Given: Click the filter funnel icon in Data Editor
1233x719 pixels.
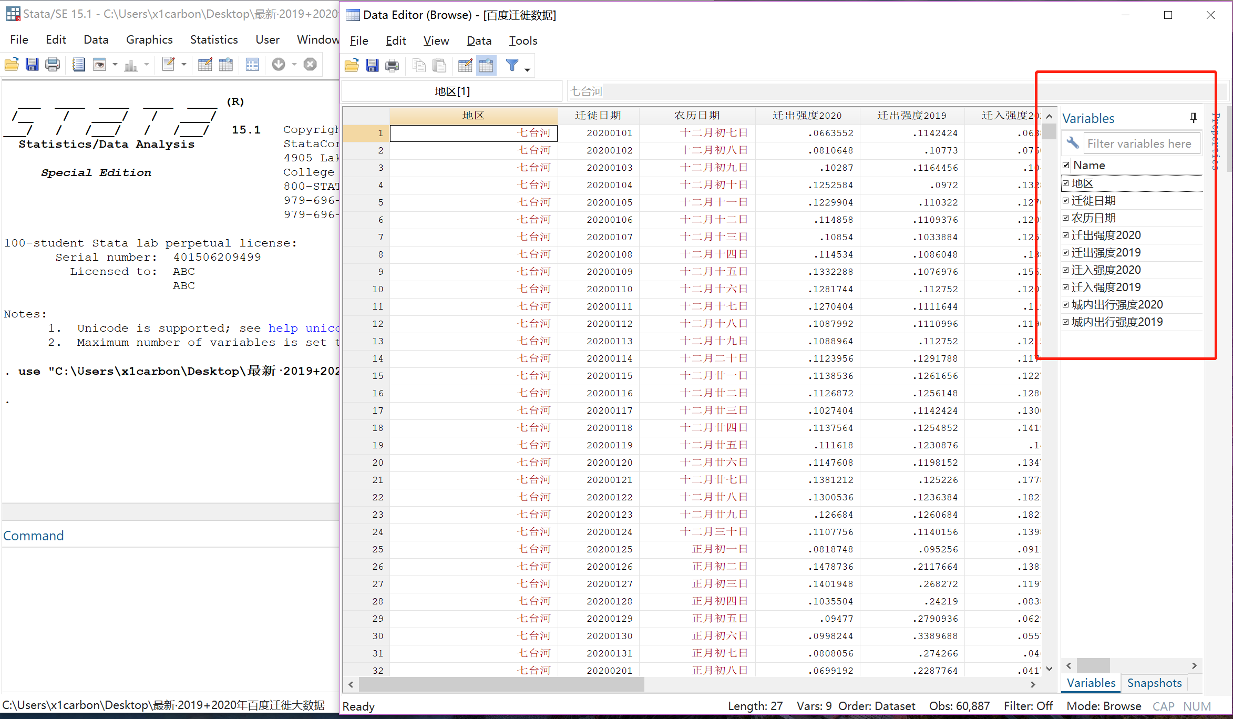Looking at the screenshot, I should coord(512,66).
